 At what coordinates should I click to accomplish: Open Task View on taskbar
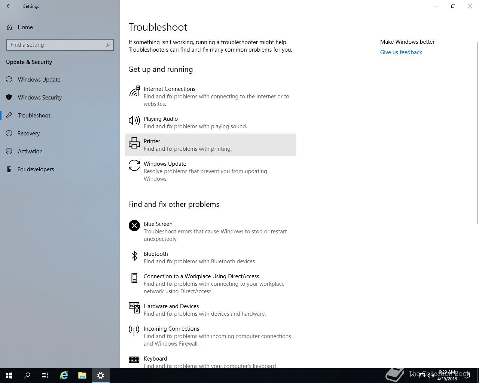tap(45, 376)
